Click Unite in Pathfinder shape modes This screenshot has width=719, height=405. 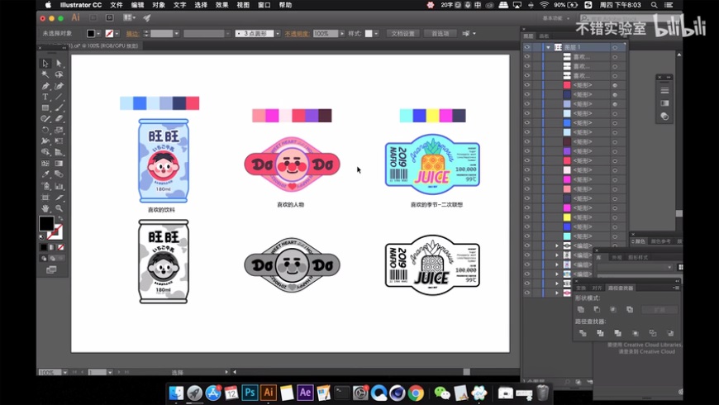click(x=581, y=310)
